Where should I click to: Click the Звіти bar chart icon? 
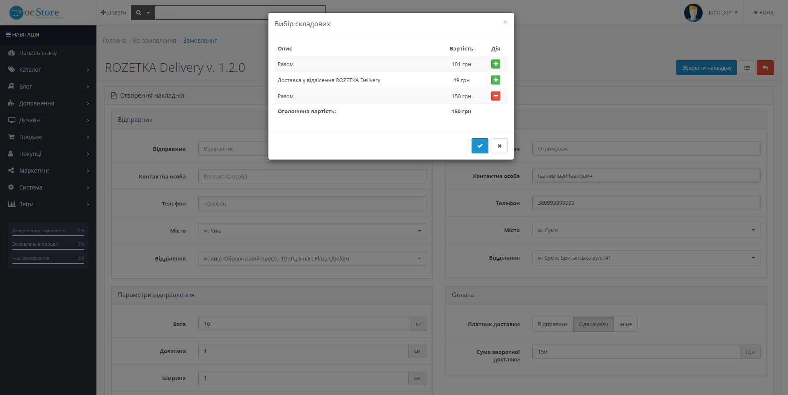point(11,204)
